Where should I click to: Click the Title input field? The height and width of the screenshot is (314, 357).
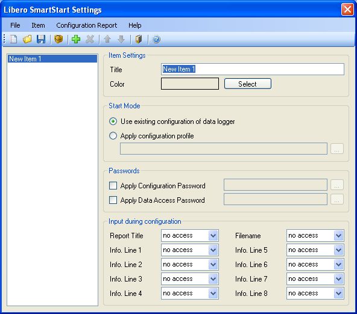tap(253, 69)
